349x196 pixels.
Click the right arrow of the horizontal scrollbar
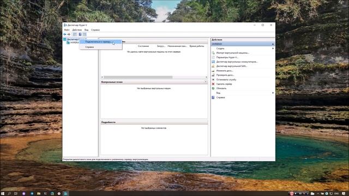click(x=206, y=77)
